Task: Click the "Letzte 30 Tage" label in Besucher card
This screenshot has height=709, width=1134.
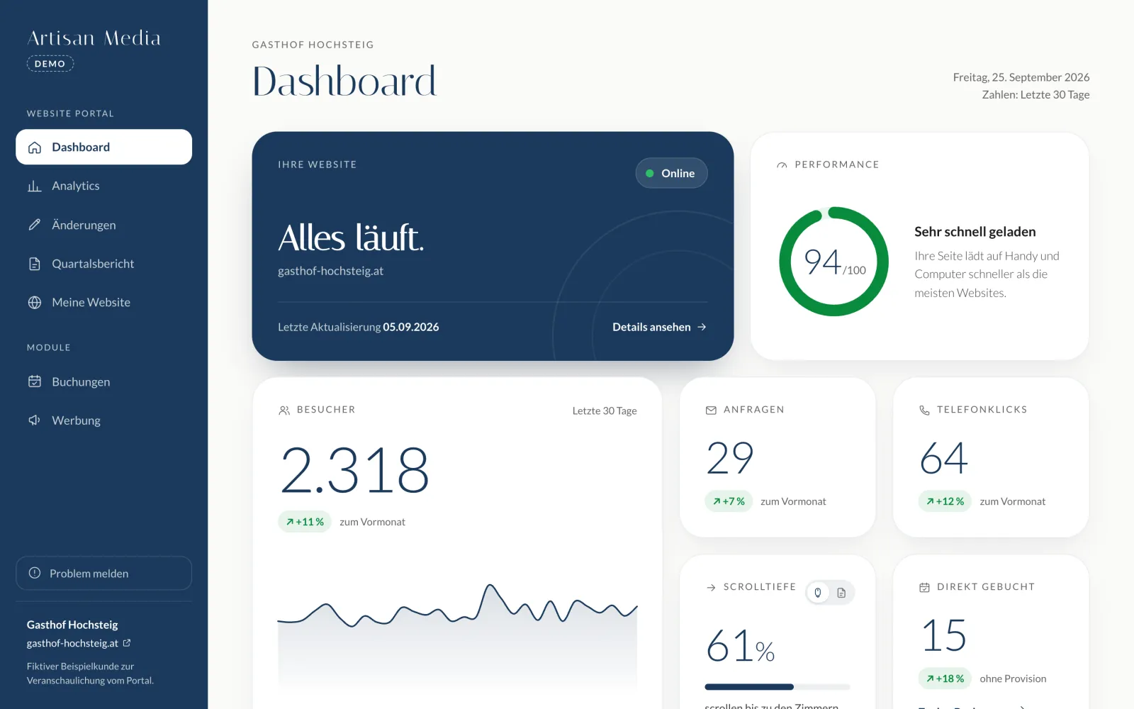Action: 605,411
